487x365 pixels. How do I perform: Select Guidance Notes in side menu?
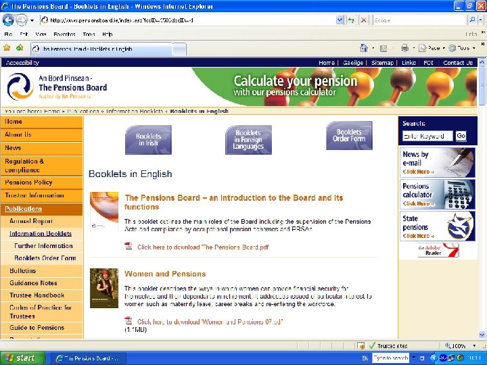42,283
